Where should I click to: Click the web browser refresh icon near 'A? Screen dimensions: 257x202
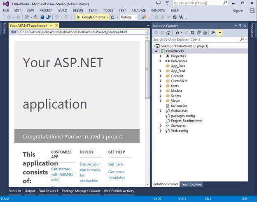click(x=175, y=17)
